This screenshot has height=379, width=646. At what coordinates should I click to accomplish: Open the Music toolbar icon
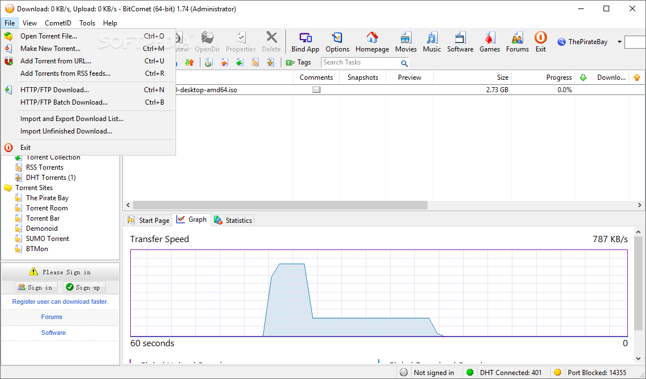point(432,42)
